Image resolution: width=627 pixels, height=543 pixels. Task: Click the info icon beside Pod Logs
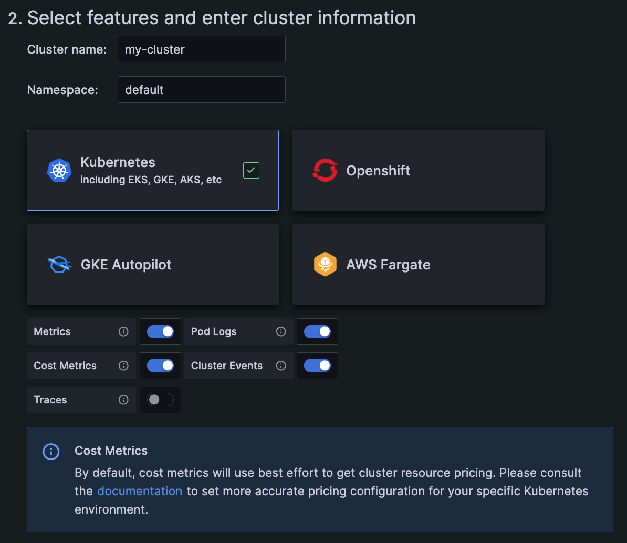coord(281,331)
